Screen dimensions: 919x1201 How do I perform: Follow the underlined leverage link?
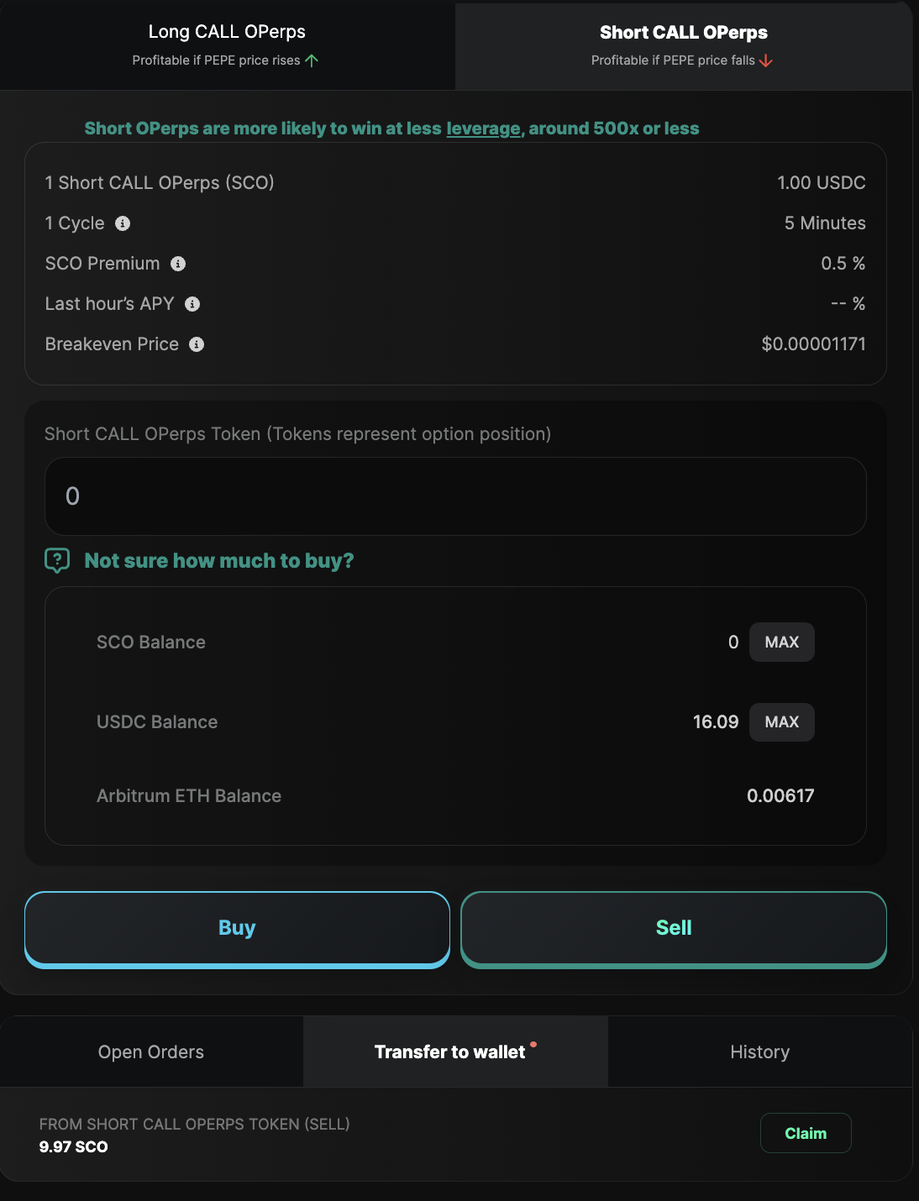tap(483, 128)
